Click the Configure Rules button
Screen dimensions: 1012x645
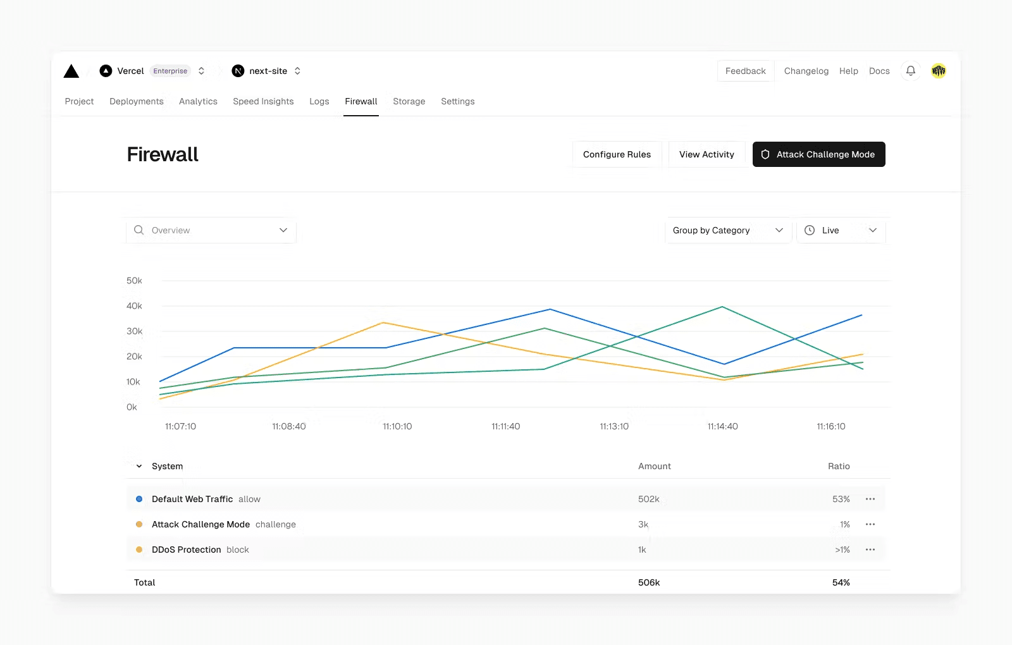(617, 154)
